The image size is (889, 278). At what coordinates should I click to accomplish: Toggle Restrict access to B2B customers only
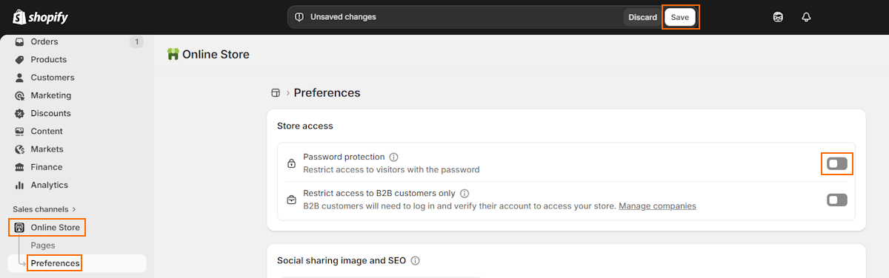pyautogui.click(x=837, y=200)
